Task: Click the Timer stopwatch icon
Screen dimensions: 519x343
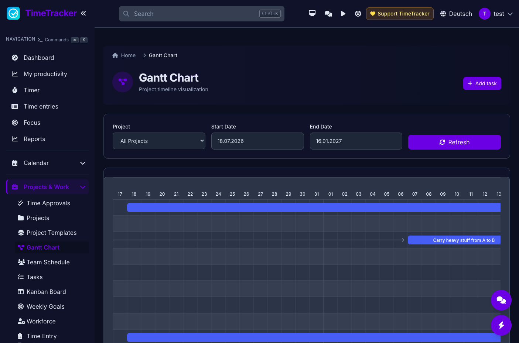Action: point(15,90)
